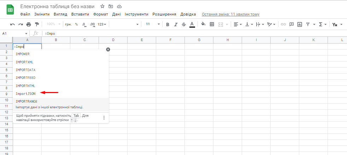Open the font size dropdown
The image size is (347, 155).
(159, 24)
